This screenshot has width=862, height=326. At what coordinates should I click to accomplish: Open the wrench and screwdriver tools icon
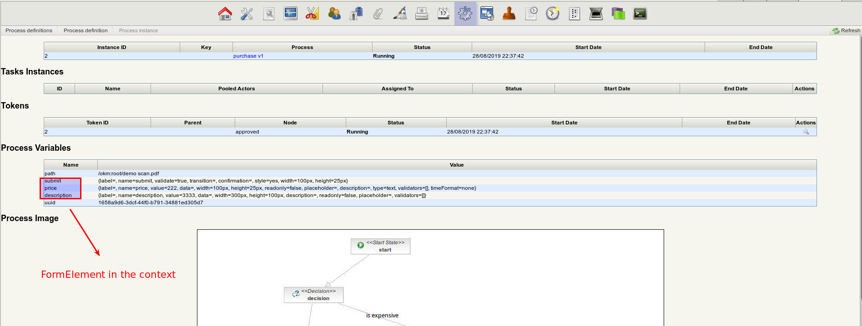(x=247, y=14)
